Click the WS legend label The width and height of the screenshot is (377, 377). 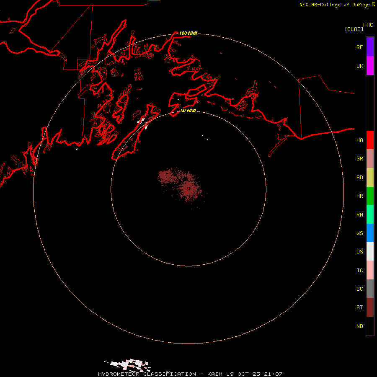click(359, 233)
